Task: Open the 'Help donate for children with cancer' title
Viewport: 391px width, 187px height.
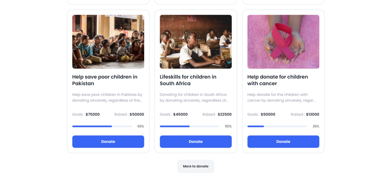Action: click(277, 80)
